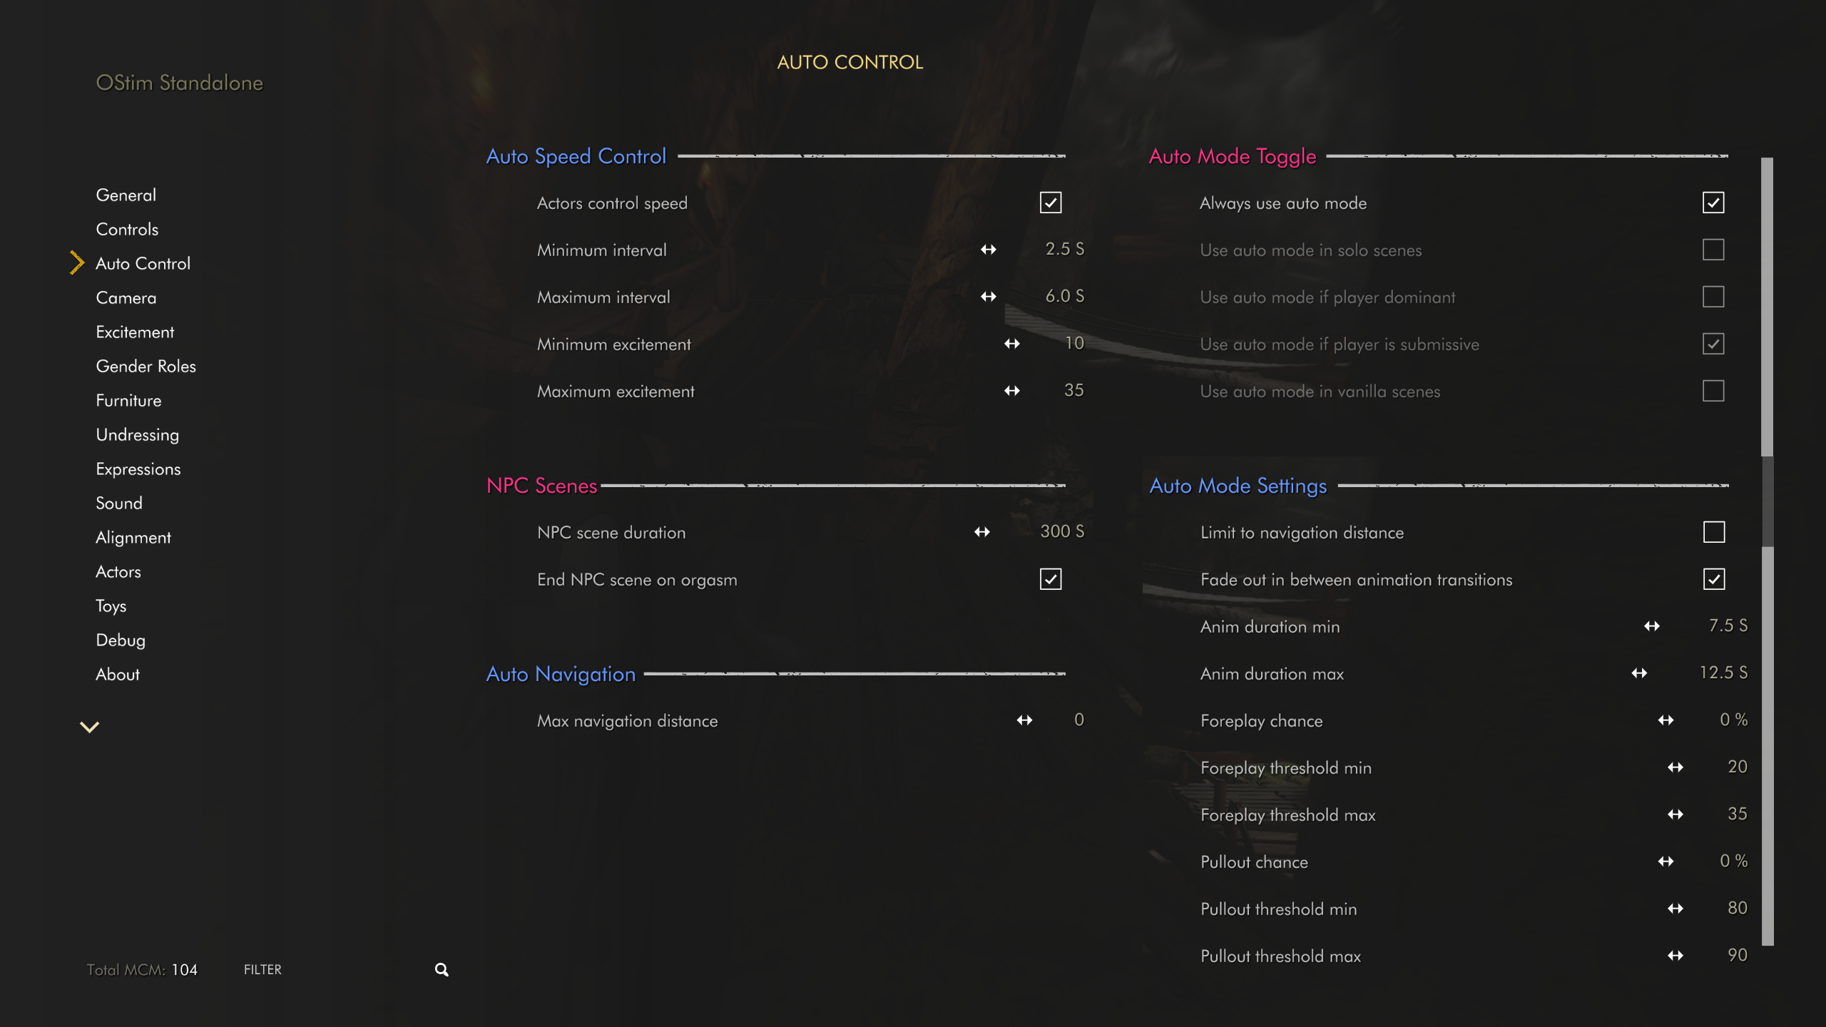Click the options list vertical scrollbar
This screenshot has height=1027, width=1826.
(x=1767, y=551)
